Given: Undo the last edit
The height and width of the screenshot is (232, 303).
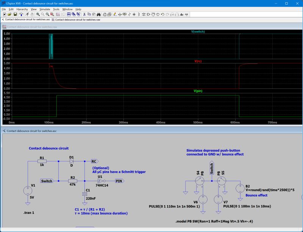Looking at the screenshot, I should (162, 15).
